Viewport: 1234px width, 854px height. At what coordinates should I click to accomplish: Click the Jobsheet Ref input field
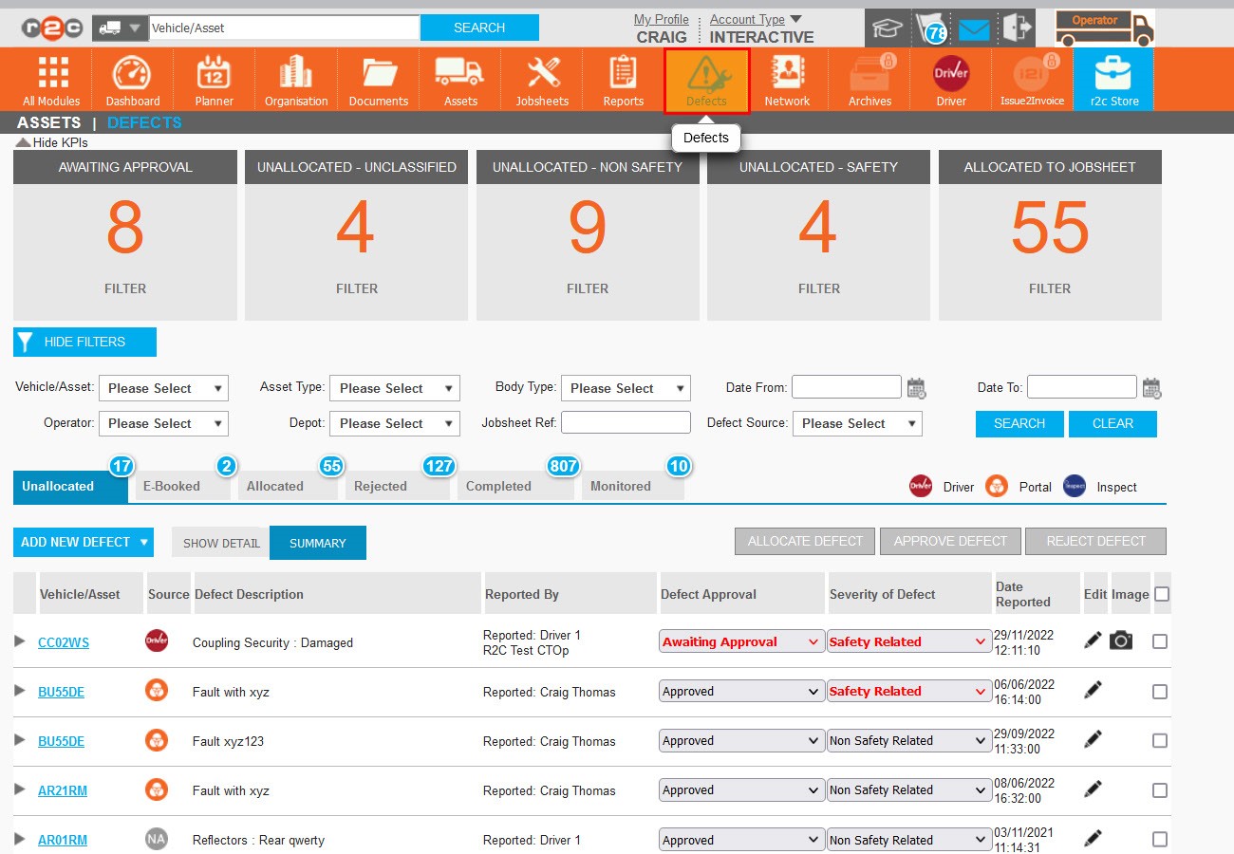(x=626, y=422)
